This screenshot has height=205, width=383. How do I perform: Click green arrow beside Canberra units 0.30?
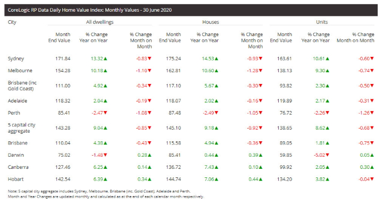point(372,167)
